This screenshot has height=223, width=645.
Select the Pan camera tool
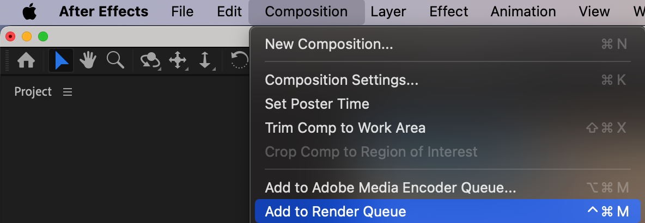178,60
